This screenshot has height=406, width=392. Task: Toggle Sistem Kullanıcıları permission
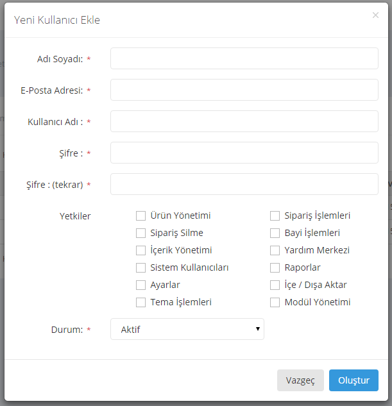point(141,268)
